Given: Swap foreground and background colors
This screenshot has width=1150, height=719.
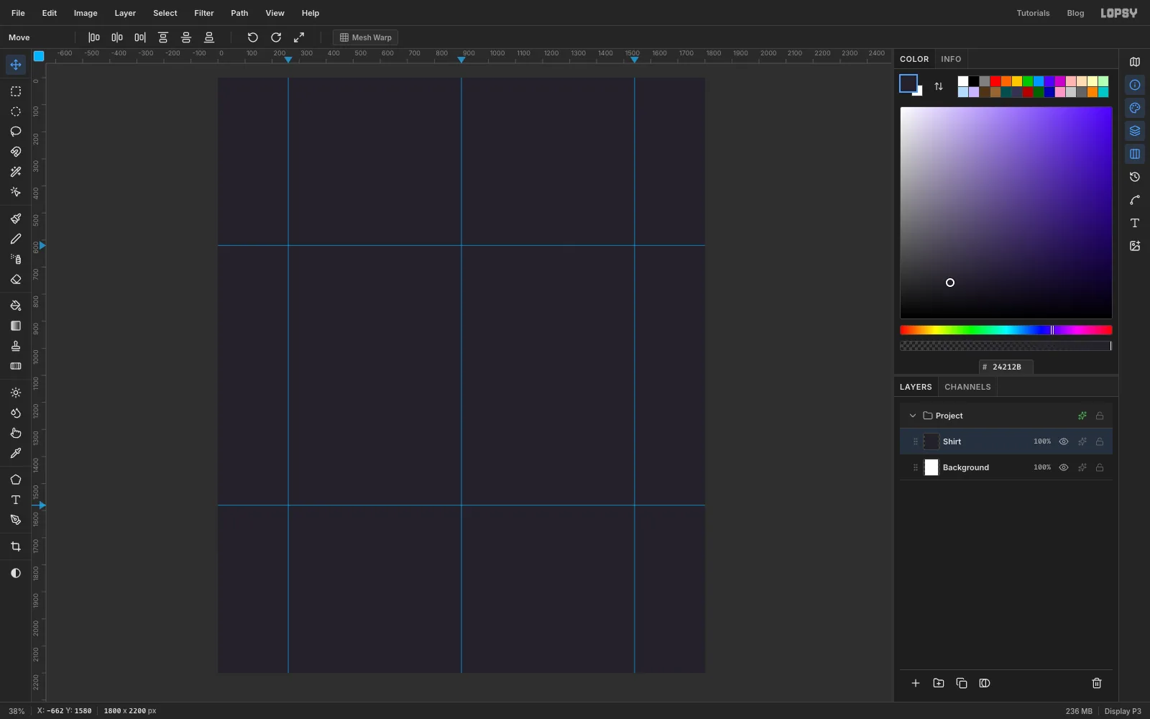Looking at the screenshot, I should click(939, 86).
